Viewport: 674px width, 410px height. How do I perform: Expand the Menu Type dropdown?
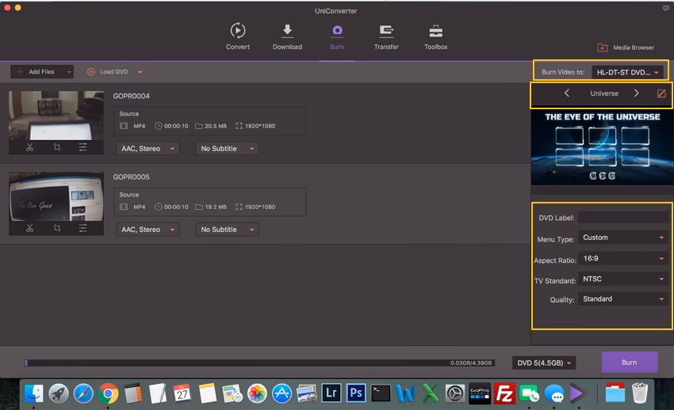[623, 237]
